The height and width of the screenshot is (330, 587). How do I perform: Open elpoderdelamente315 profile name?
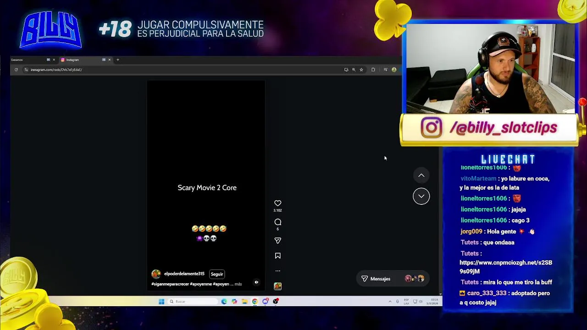184,274
